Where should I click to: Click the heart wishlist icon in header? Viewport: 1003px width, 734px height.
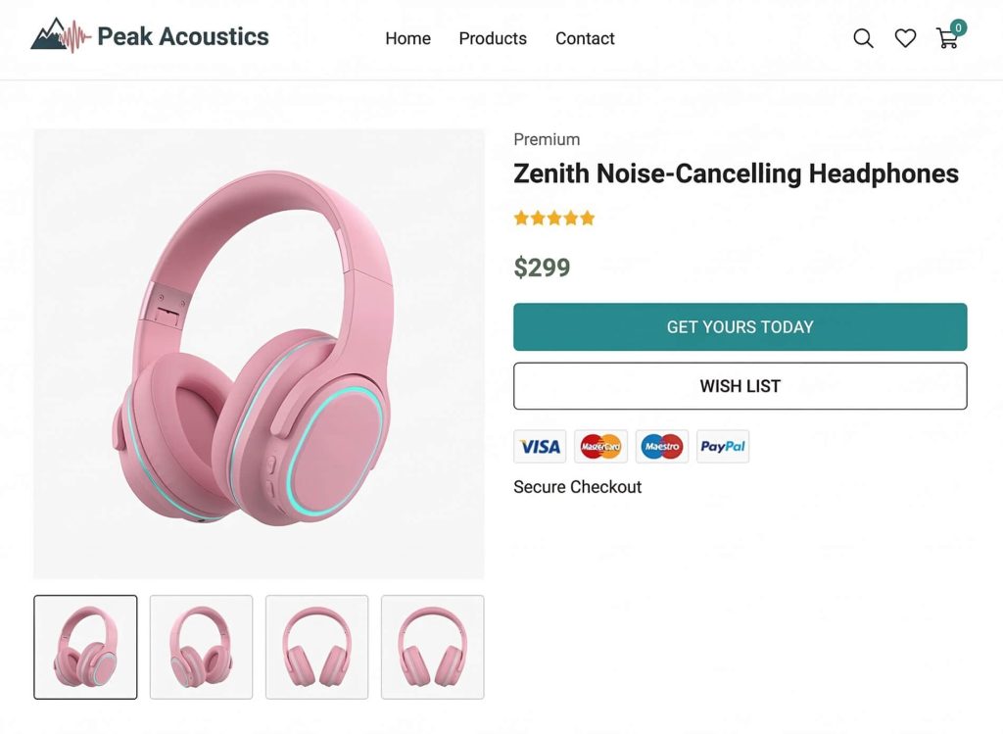pyautogui.click(x=905, y=38)
